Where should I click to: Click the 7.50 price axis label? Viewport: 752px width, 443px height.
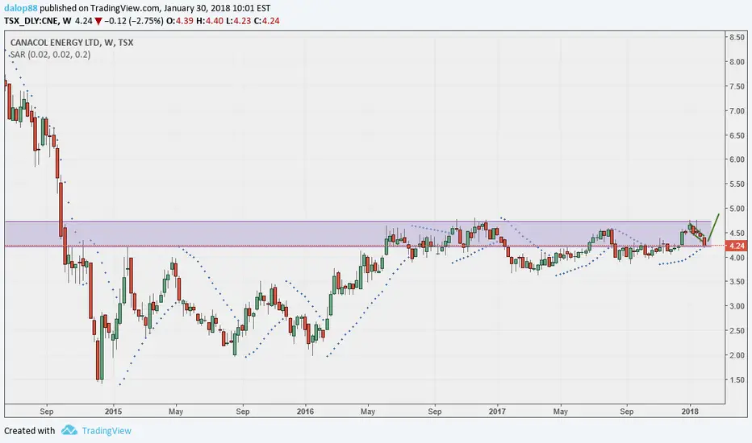(737, 86)
